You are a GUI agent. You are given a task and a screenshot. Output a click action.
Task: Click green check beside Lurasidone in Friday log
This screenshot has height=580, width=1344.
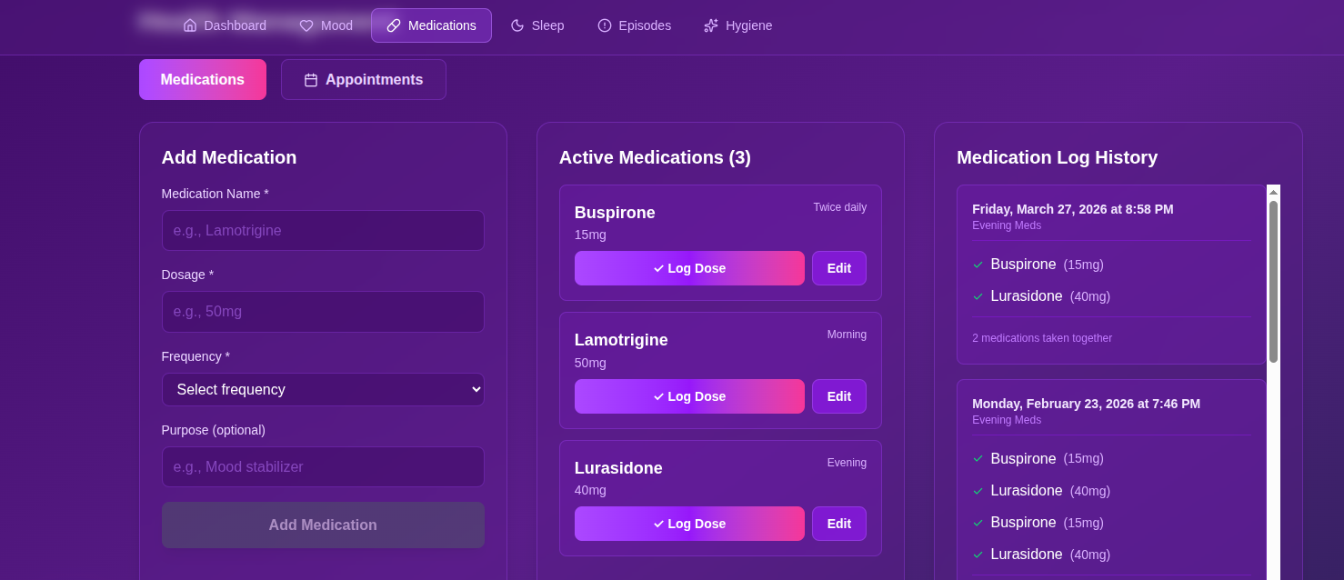978,295
